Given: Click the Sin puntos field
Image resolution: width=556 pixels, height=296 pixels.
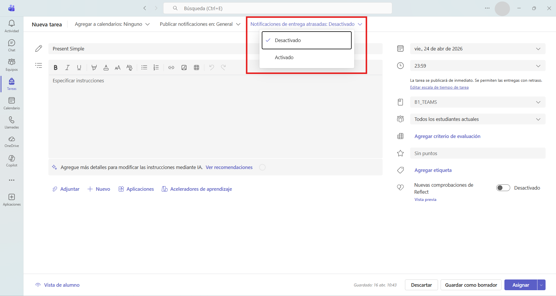Looking at the screenshot, I should point(478,153).
